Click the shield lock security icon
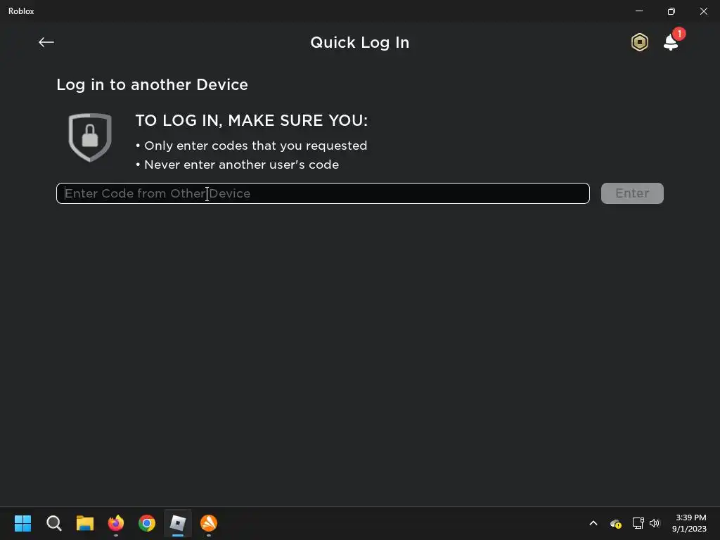The width and height of the screenshot is (720, 540). point(90,137)
